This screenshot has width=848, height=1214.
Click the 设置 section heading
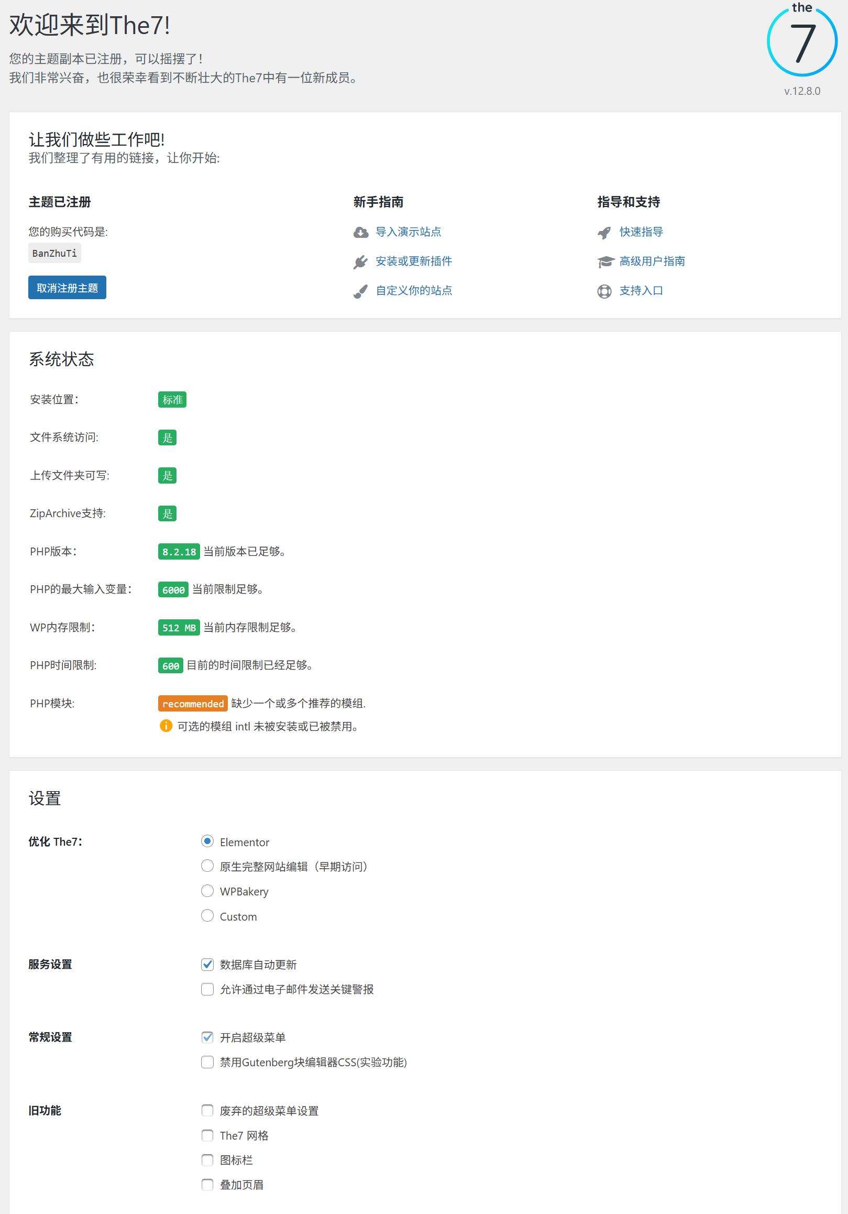click(45, 799)
